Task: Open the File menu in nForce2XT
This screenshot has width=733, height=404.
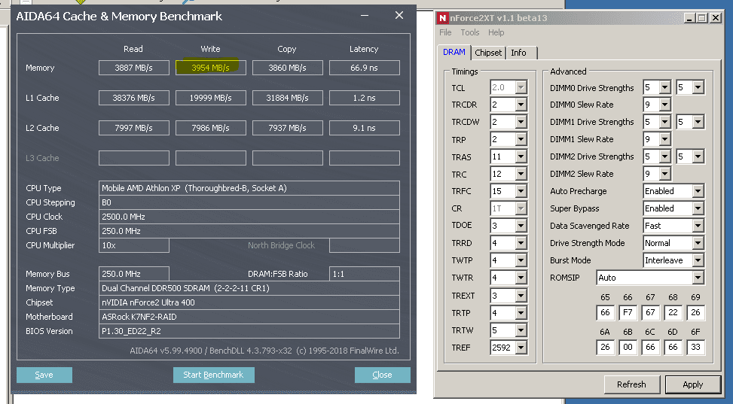Action: (445, 32)
